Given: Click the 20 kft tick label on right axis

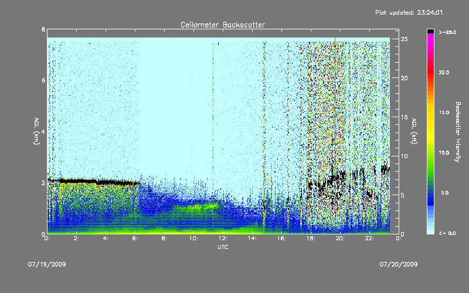Looking at the screenshot, I should (x=404, y=78).
